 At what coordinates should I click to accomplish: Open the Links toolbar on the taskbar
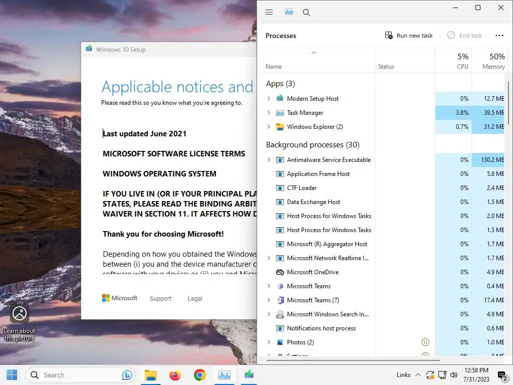click(403, 375)
